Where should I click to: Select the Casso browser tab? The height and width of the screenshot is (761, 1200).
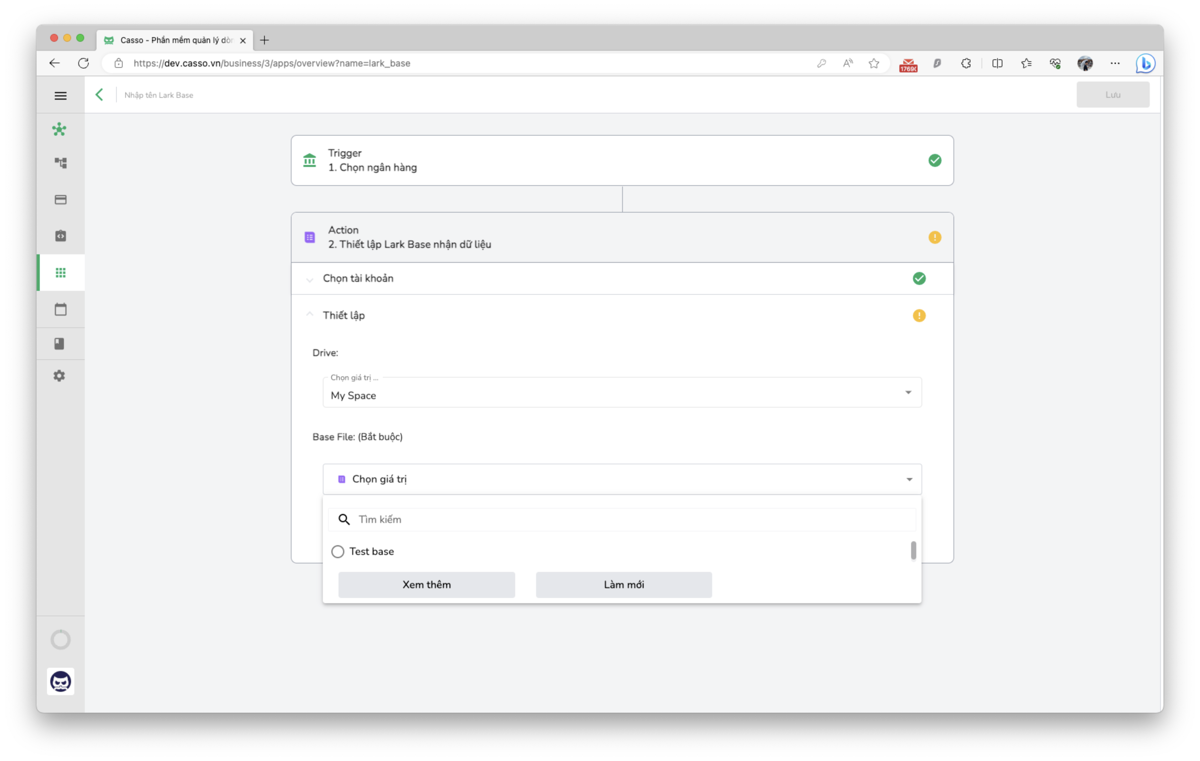(x=174, y=40)
